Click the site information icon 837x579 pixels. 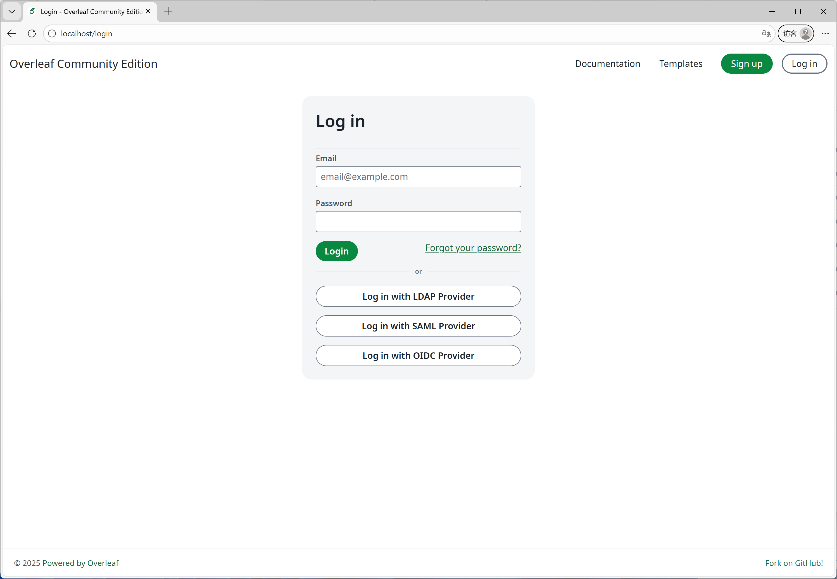52,33
